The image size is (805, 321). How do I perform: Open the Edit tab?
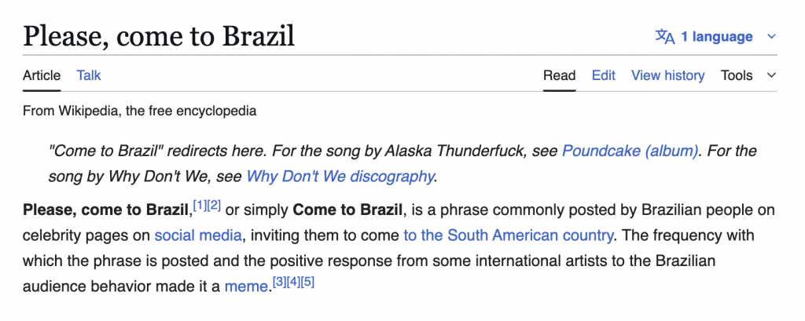click(x=604, y=75)
